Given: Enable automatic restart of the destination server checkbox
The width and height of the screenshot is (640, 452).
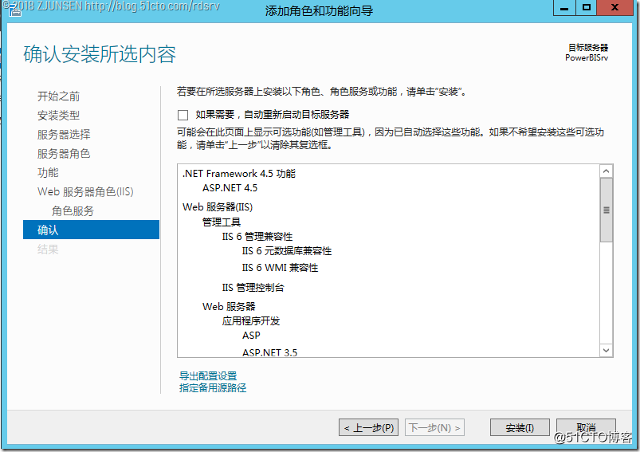Looking at the screenshot, I should coord(183,115).
